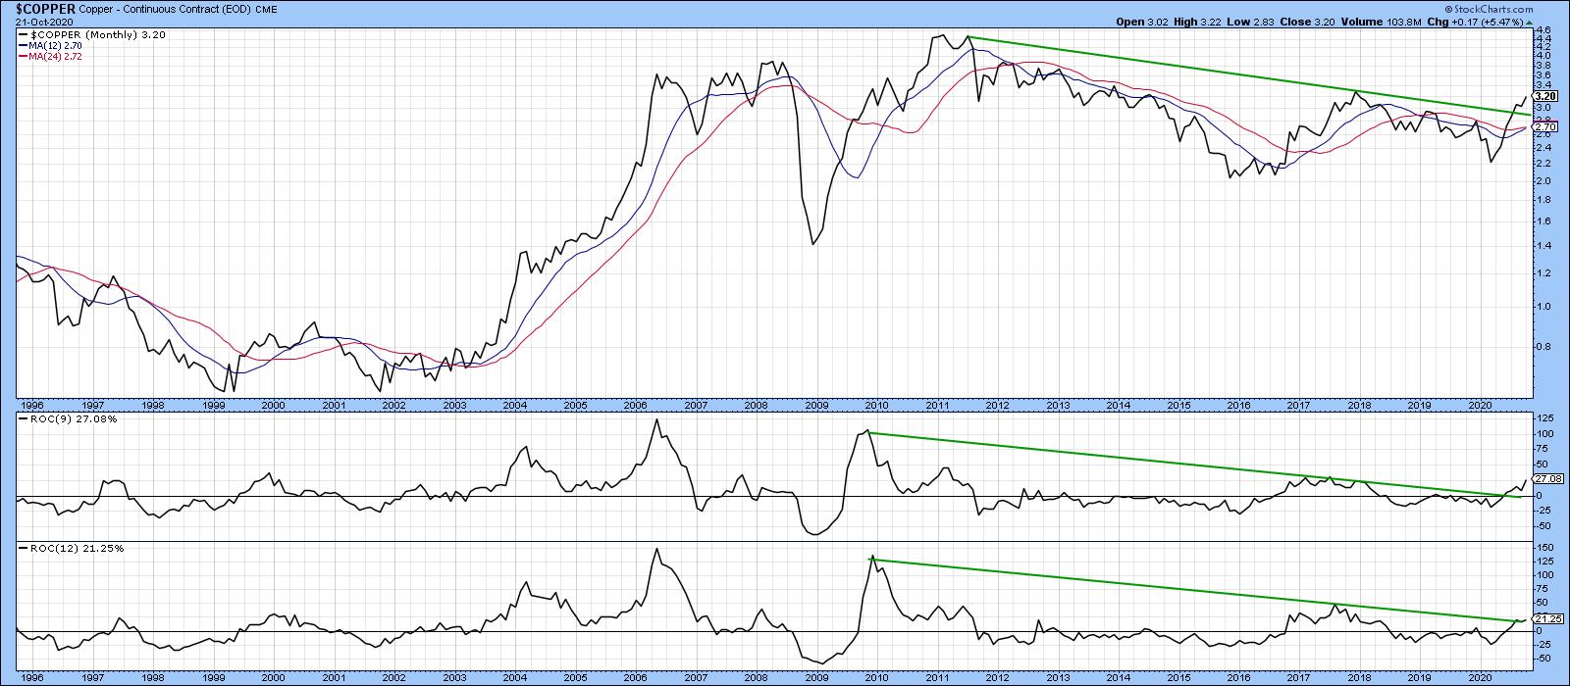This screenshot has height=686, width=1570.
Task: Click the 2003 label on the bottom axis
Action: (454, 677)
